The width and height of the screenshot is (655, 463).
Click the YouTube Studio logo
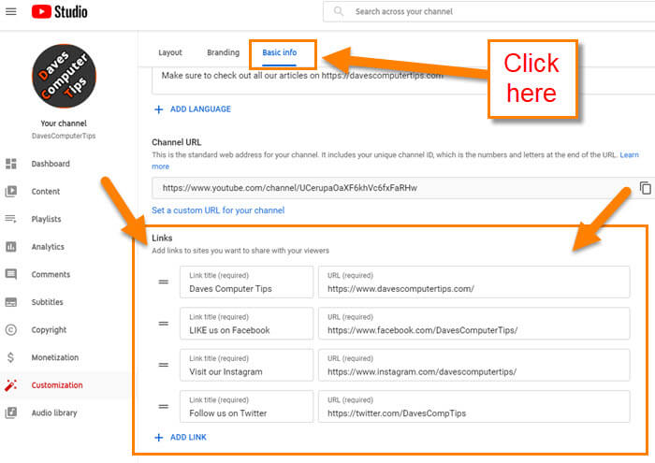[x=59, y=11]
